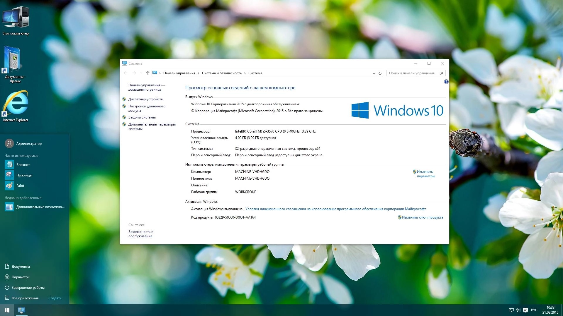Click Система и безопасность breadcrumb

click(222, 73)
